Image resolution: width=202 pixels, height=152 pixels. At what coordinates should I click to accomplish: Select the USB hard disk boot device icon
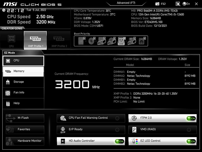[102, 41]
